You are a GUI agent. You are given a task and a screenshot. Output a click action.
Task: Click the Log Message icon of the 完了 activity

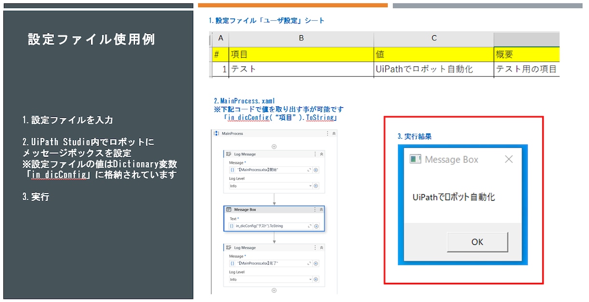pos(229,248)
